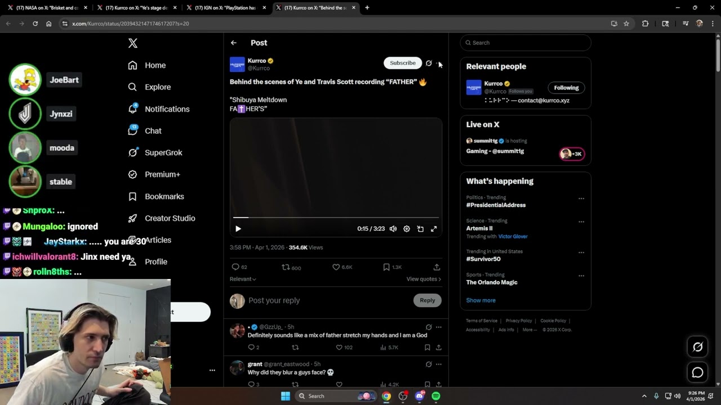Click Show more under What's happening
Viewport: 721px width, 405px height.
point(480,300)
